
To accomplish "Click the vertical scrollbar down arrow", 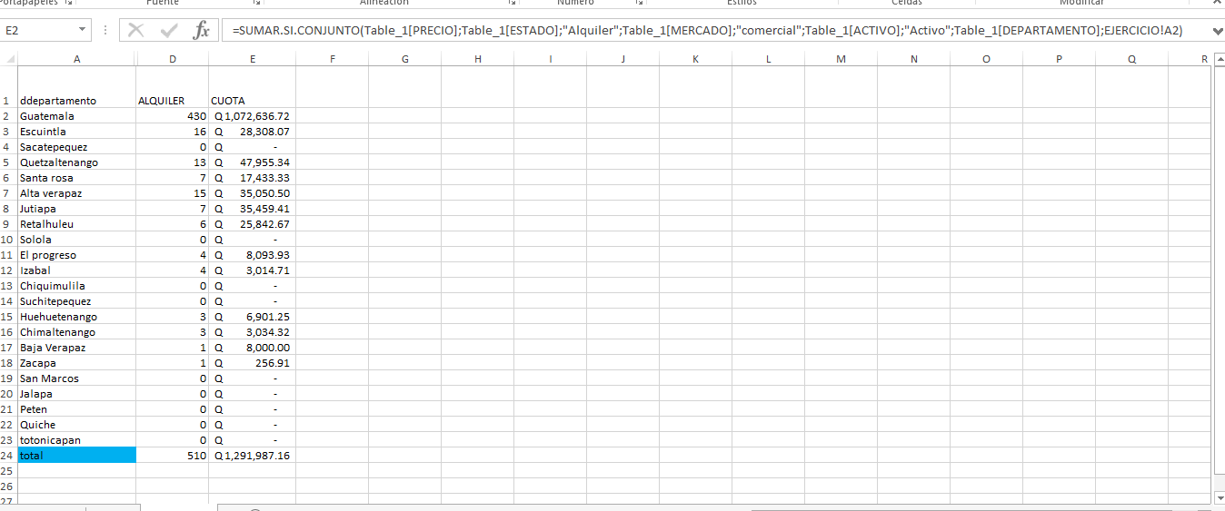I will [x=1218, y=498].
